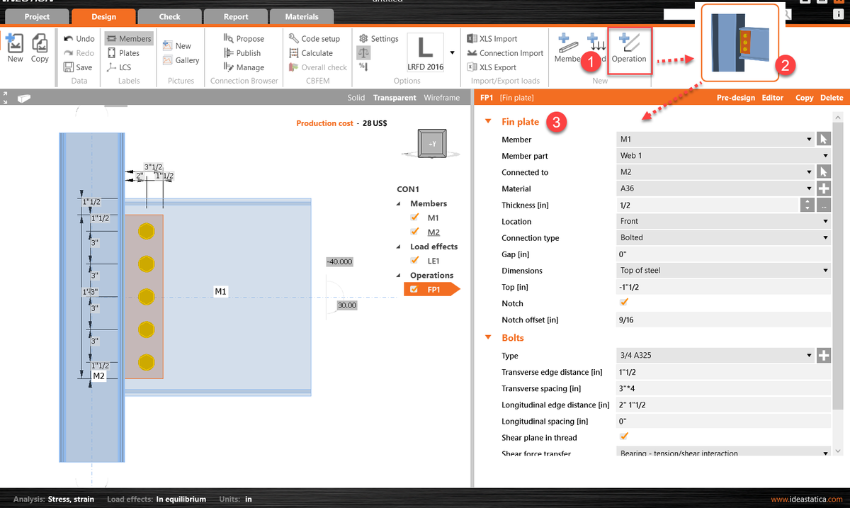Click the Pre-design button in the FP1 bar
850x508 pixels.
click(737, 97)
